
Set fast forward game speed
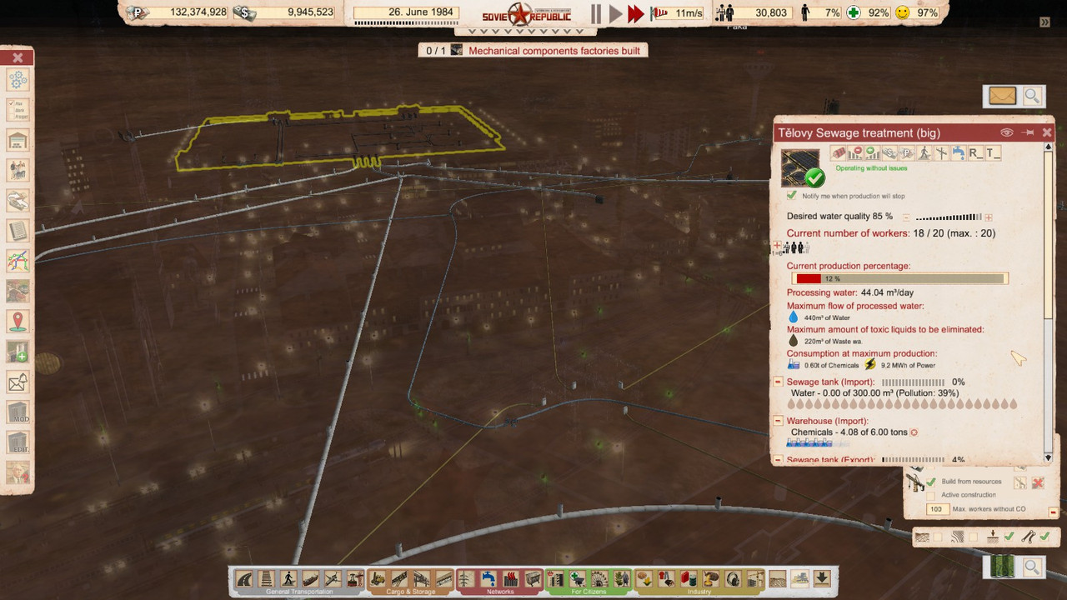pos(636,13)
